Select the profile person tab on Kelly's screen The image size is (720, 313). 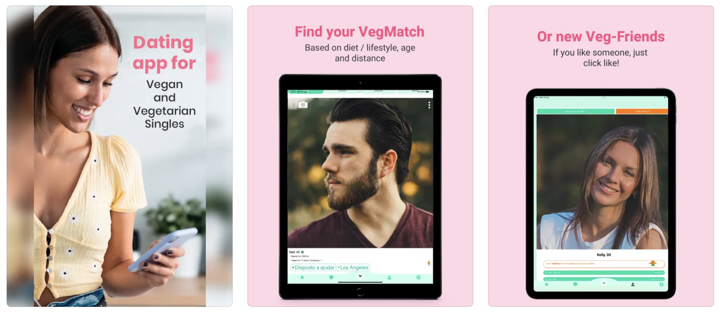[x=633, y=284]
